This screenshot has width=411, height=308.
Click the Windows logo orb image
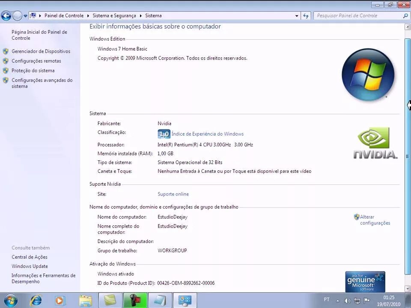368,74
